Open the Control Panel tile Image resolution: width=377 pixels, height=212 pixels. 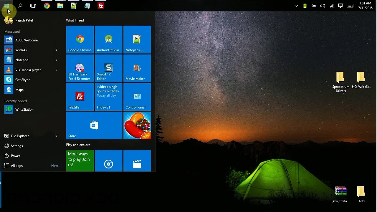[x=137, y=97]
